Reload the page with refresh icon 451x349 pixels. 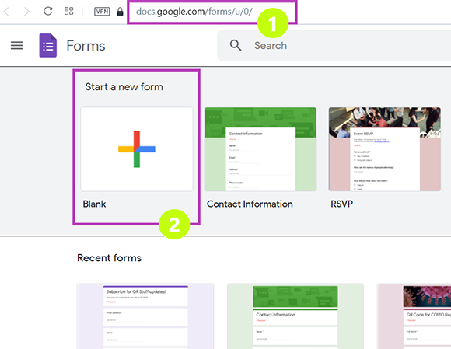point(47,11)
